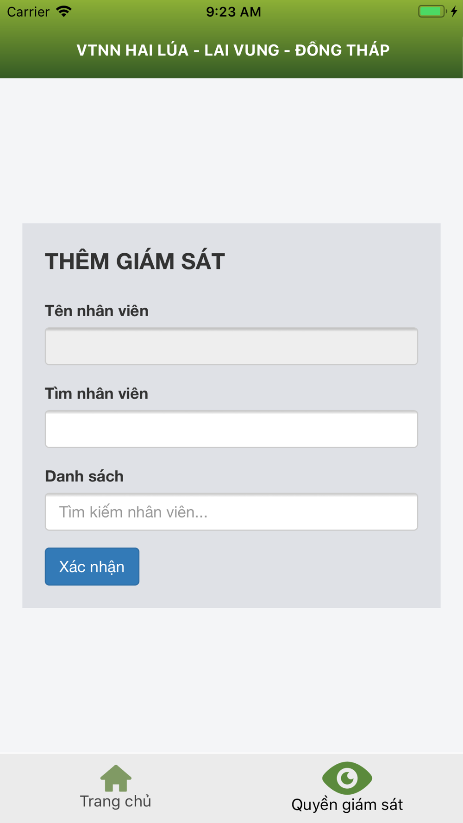Viewport: 463px width, 823px height.
Task: Tap the green battery icon
Action: pos(432,12)
